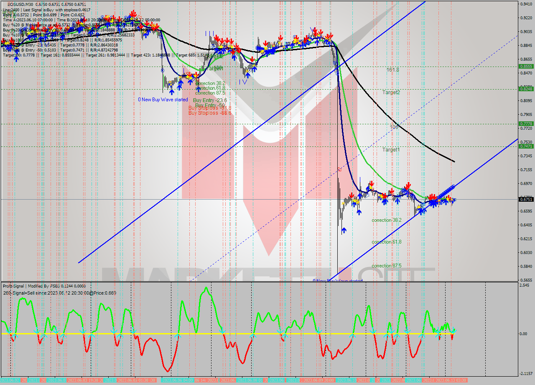The height and width of the screenshot is (385, 535).
Task: Click 'correction 87.5' label above Buy Entry -23.6
Action: 210,93
